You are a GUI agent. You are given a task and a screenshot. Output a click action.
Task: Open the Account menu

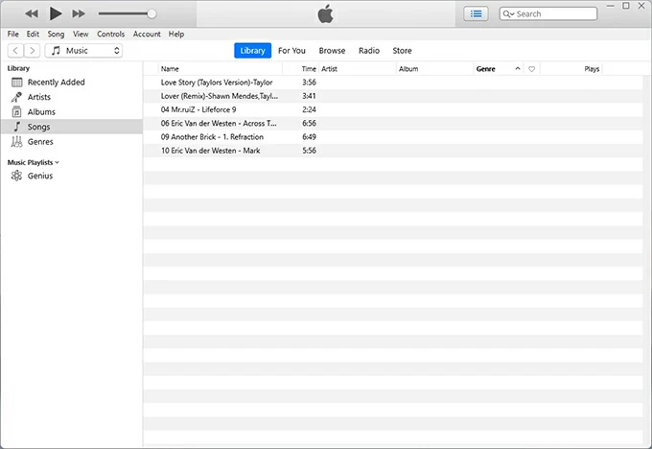147,35
